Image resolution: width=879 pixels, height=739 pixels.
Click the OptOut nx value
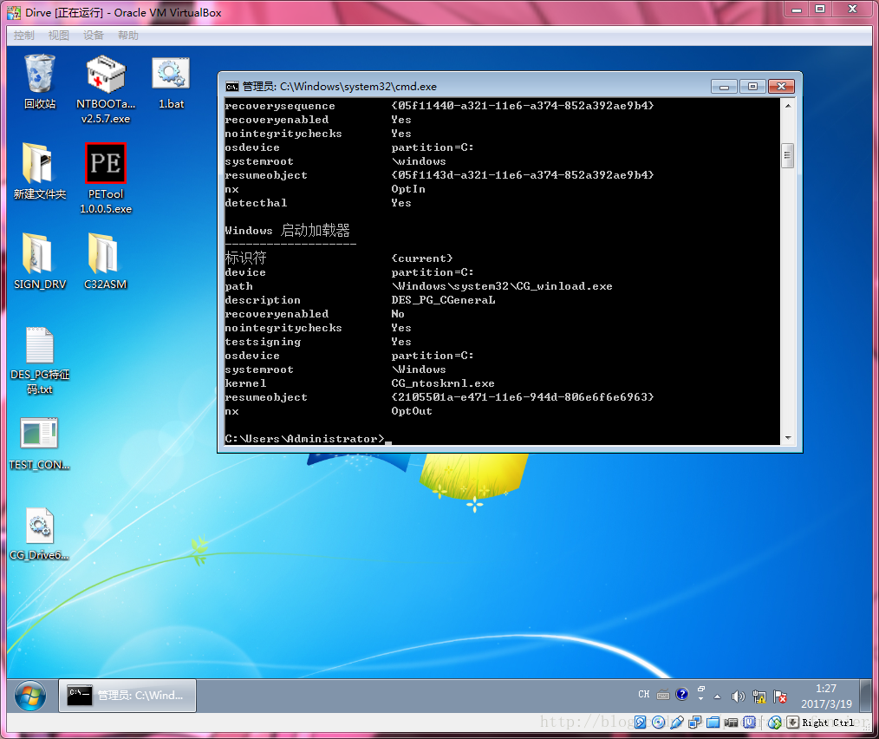click(x=412, y=411)
